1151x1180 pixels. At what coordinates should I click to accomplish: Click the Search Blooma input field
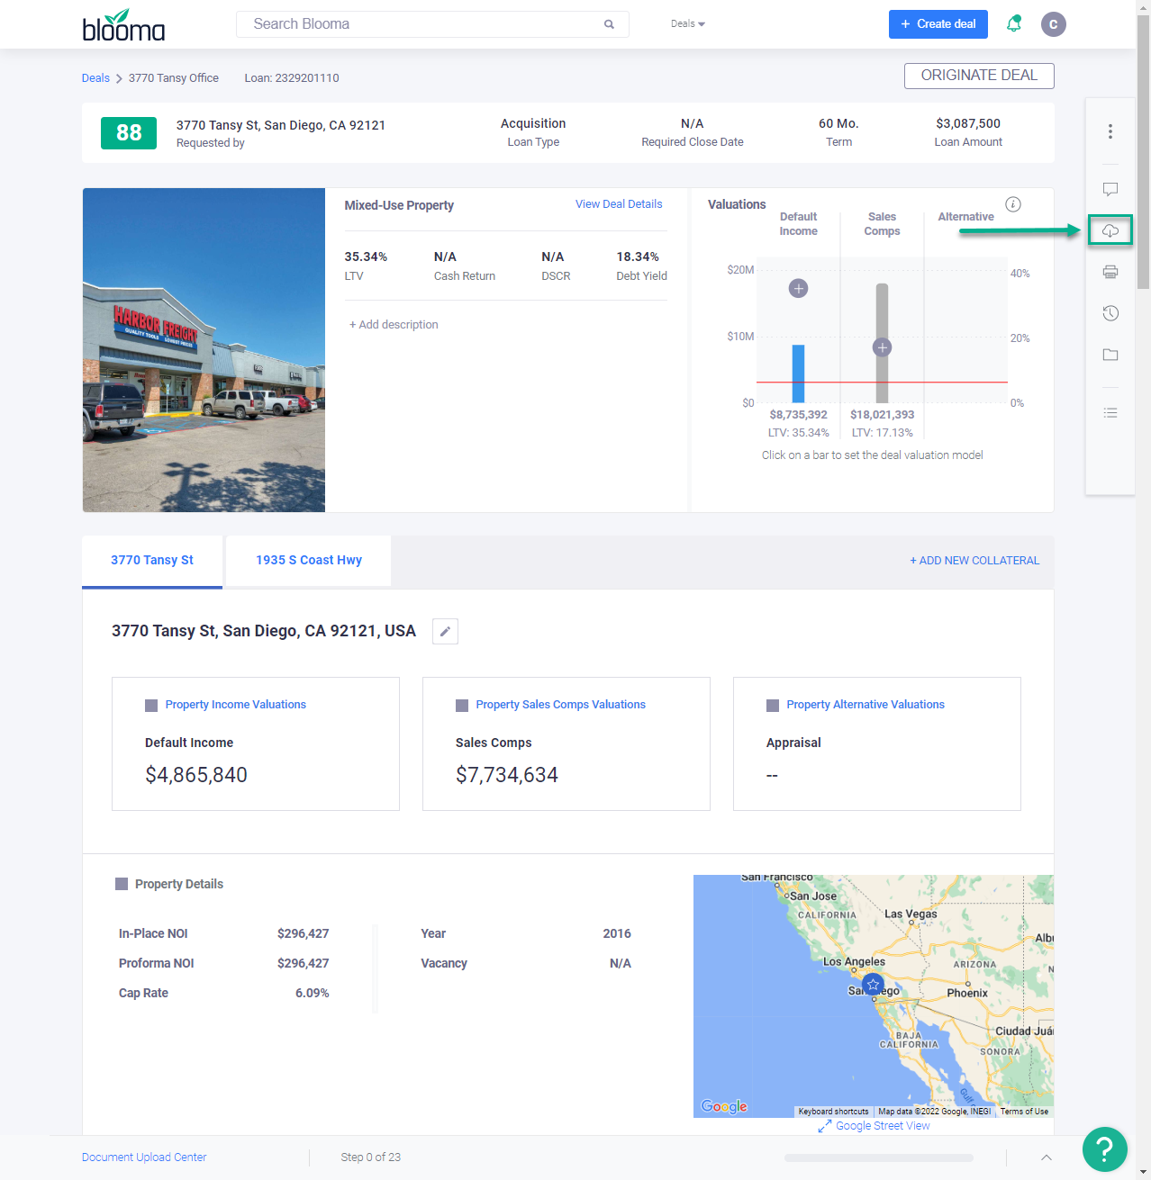click(x=423, y=24)
